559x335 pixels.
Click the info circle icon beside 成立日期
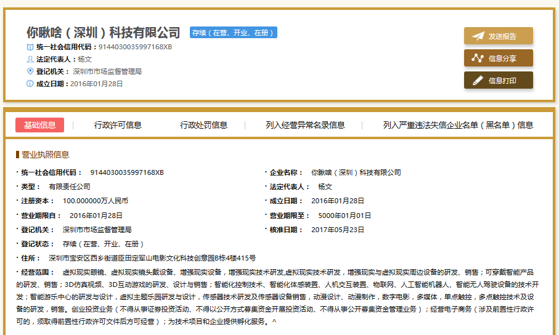coord(30,84)
